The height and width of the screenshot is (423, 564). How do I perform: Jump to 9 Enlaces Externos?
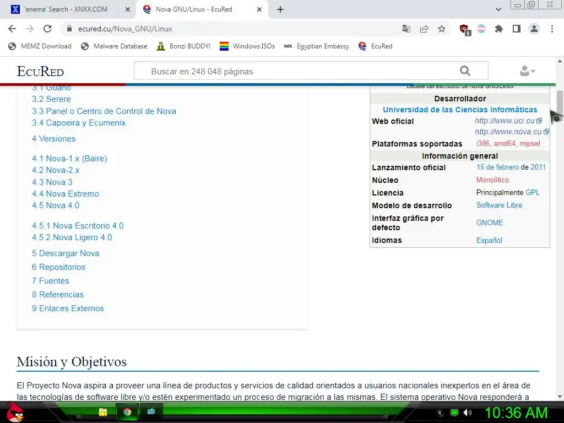pos(68,308)
